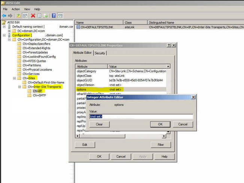
Task: Click the Distinguished Name column header
Action: click(x=195, y=23)
